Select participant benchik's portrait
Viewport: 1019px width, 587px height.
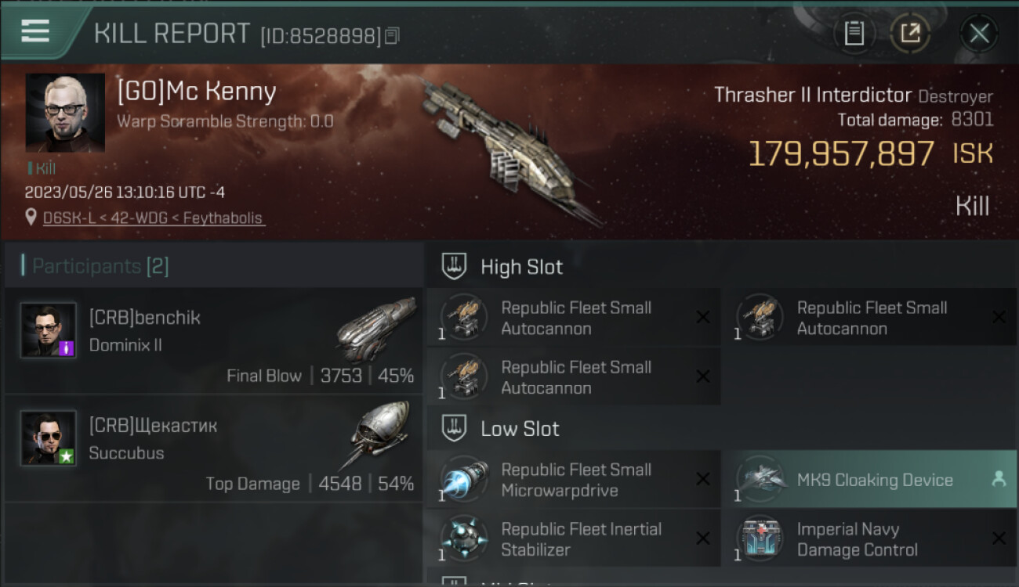48,330
